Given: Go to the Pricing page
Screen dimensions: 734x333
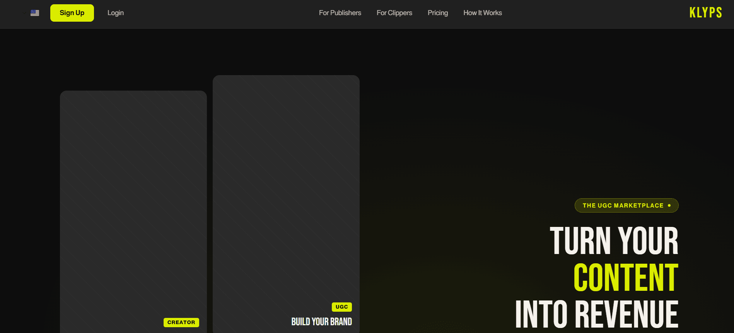Looking at the screenshot, I should coord(438,13).
